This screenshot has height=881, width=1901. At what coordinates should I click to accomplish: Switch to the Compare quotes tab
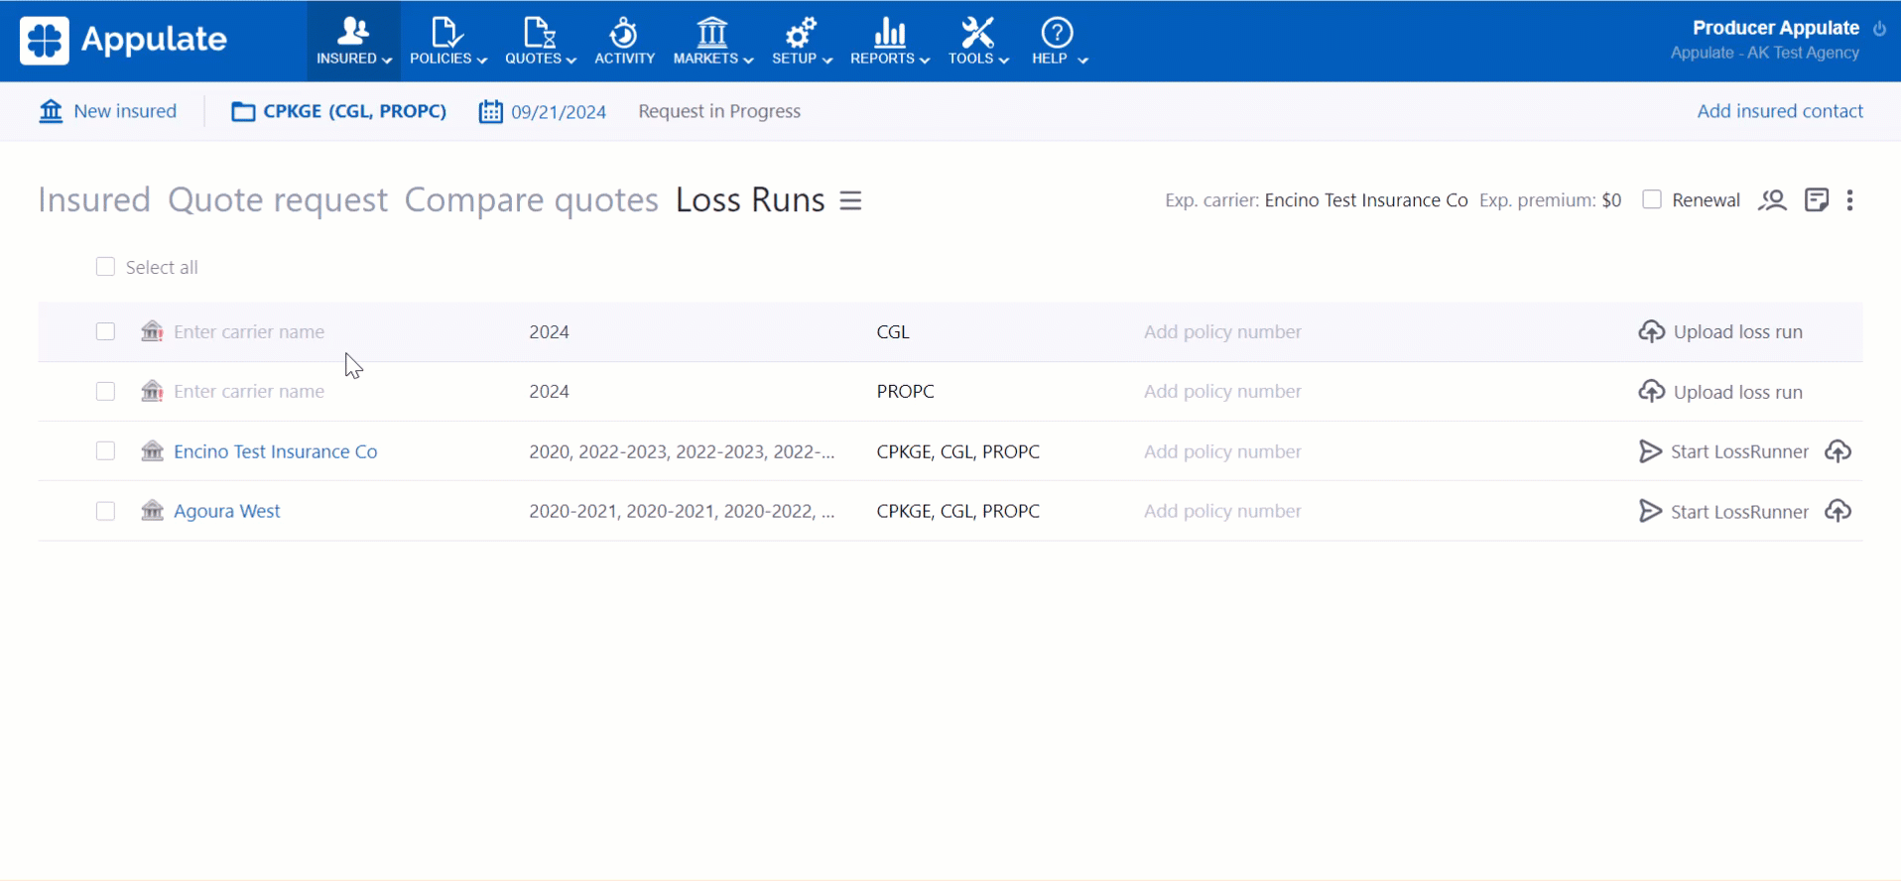click(531, 200)
